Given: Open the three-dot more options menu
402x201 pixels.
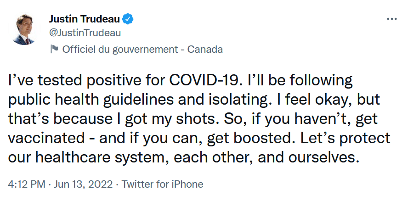Looking at the screenshot, I should pyautogui.click(x=391, y=19).
